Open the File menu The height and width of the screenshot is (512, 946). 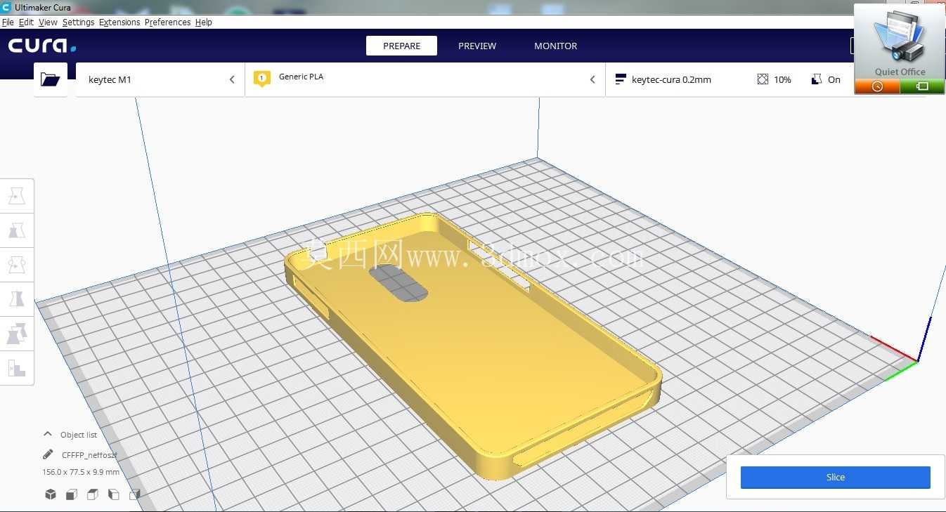[x=8, y=22]
